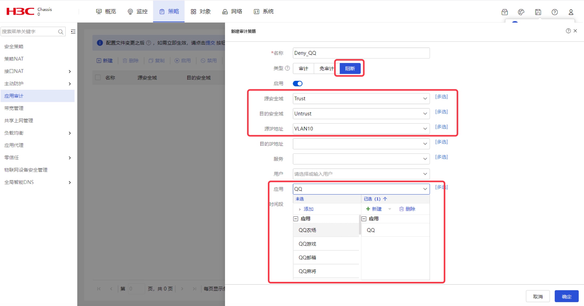The image size is (584, 306).
Task: Go to last page with pager icon
Action: [194, 289]
